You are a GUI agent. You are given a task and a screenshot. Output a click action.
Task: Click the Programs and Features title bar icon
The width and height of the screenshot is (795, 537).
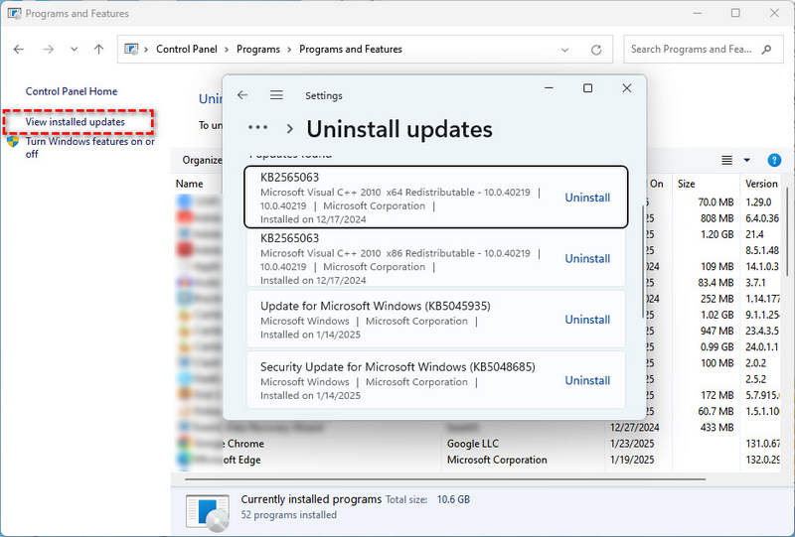tap(14, 13)
